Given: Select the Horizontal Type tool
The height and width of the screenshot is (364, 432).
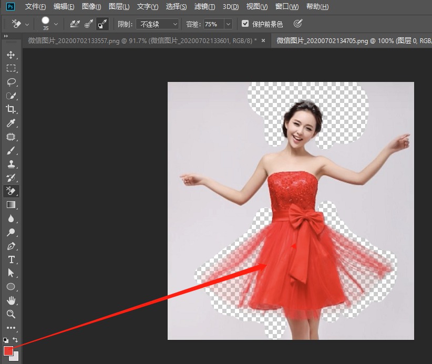Looking at the screenshot, I should click(x=11, y=259).
